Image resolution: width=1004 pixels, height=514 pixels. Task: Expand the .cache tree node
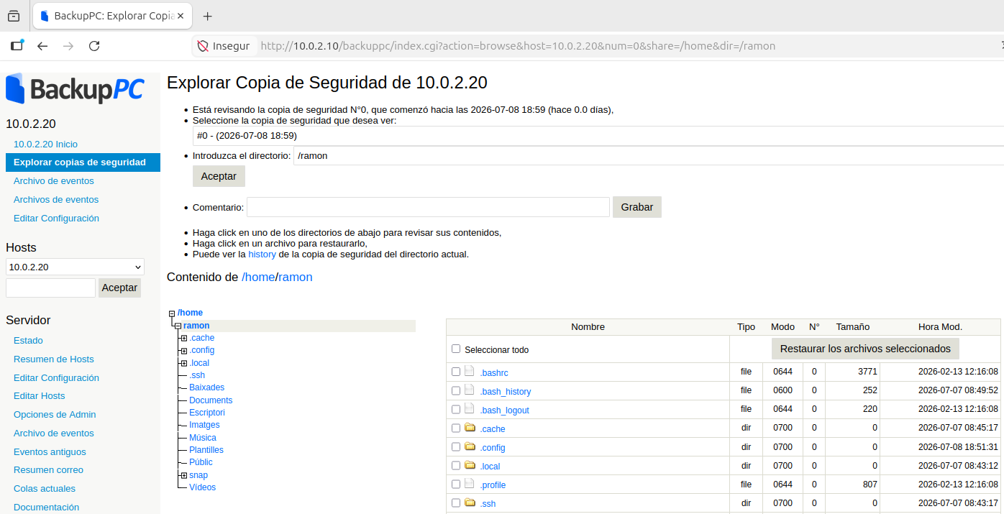[184, 338]
